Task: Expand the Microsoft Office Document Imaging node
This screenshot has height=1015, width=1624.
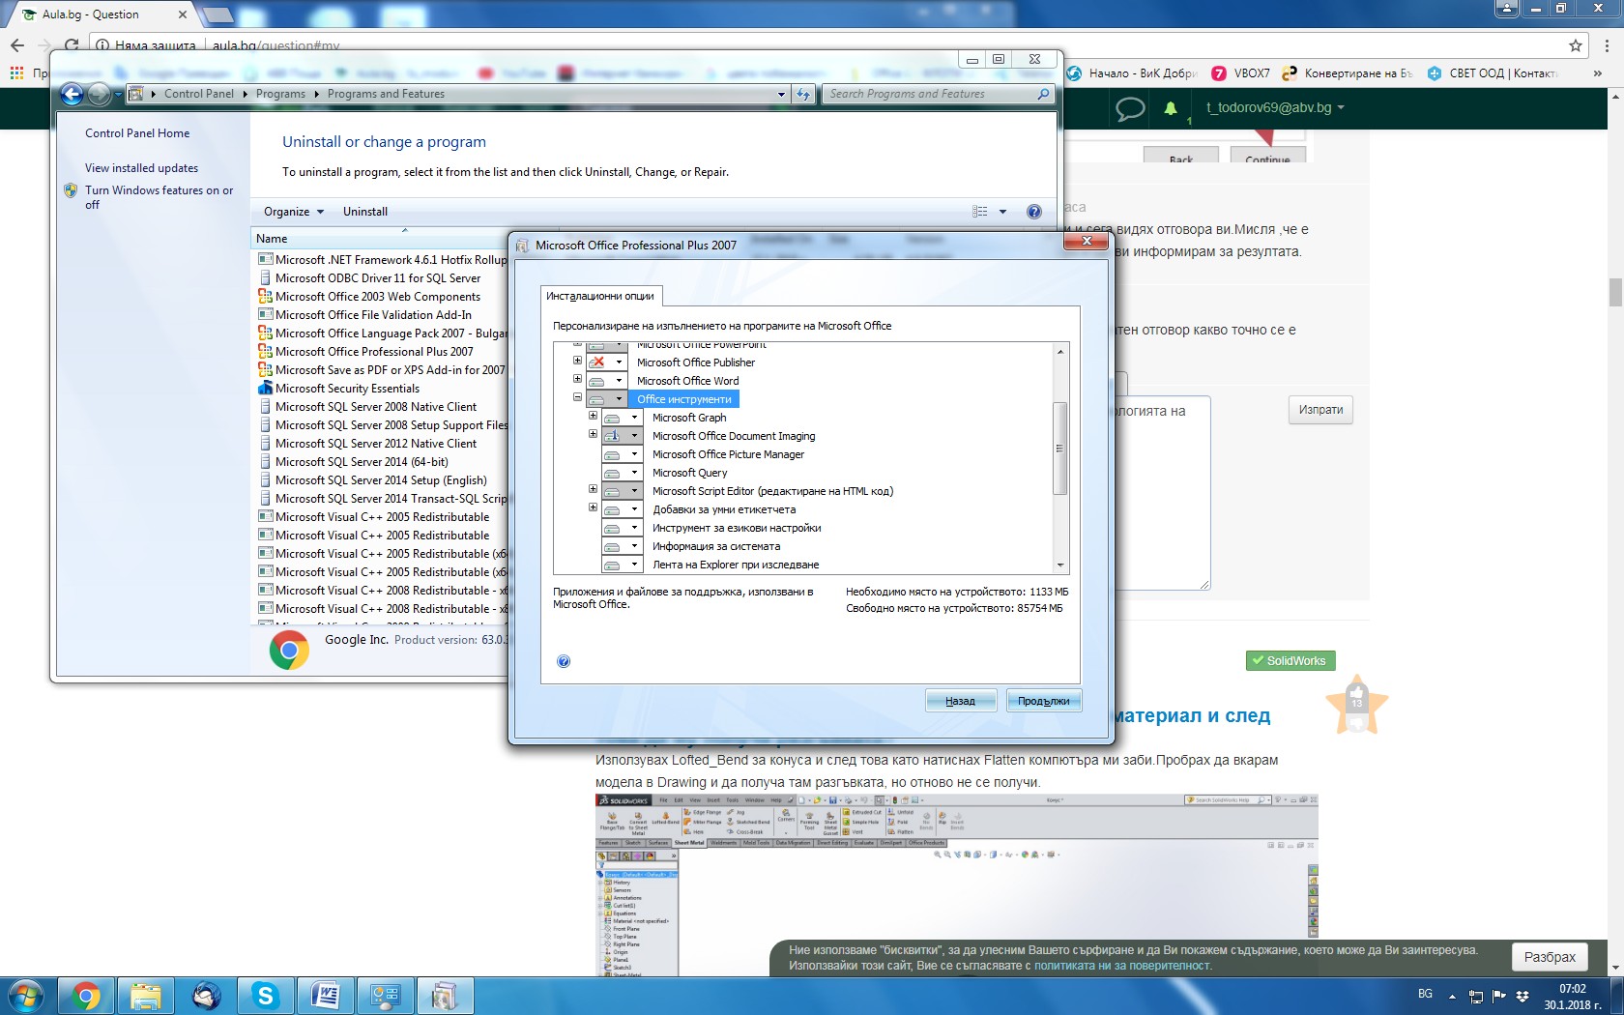Action: pos(593,434)
